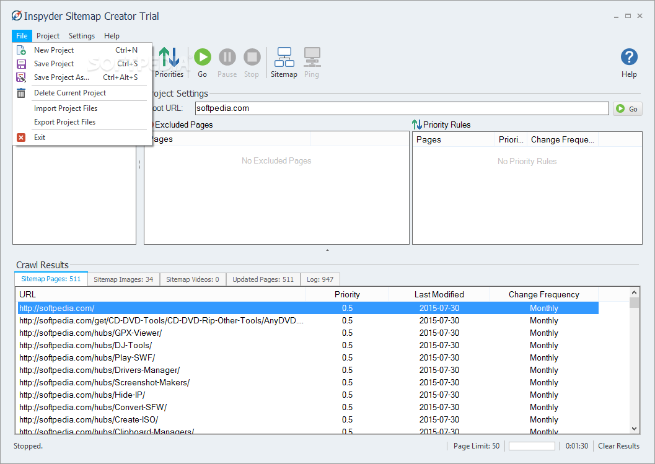Start crawling with the green Go toolbar button
Viewport: 655px width, 464px height.
tap(203, 63)
